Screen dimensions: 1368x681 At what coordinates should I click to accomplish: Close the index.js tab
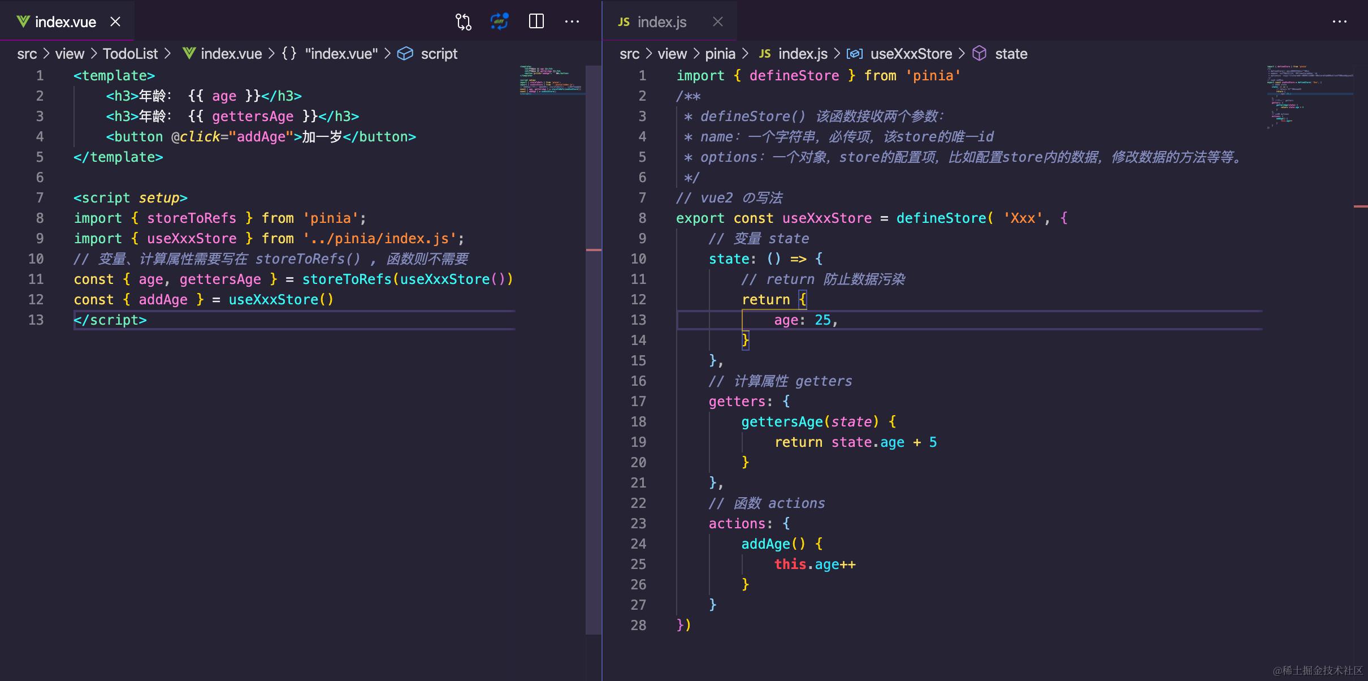717,21
